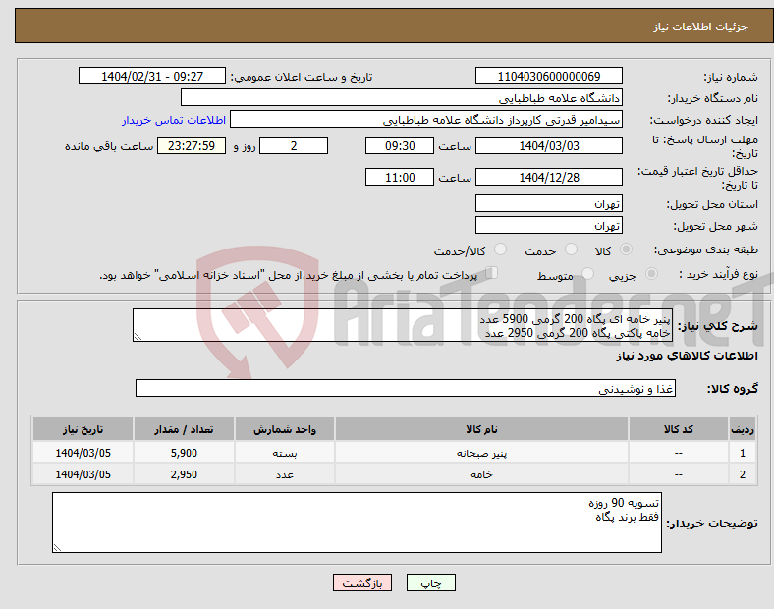
Task: Click the date cell in خامه row
Action: pos(83,474)
